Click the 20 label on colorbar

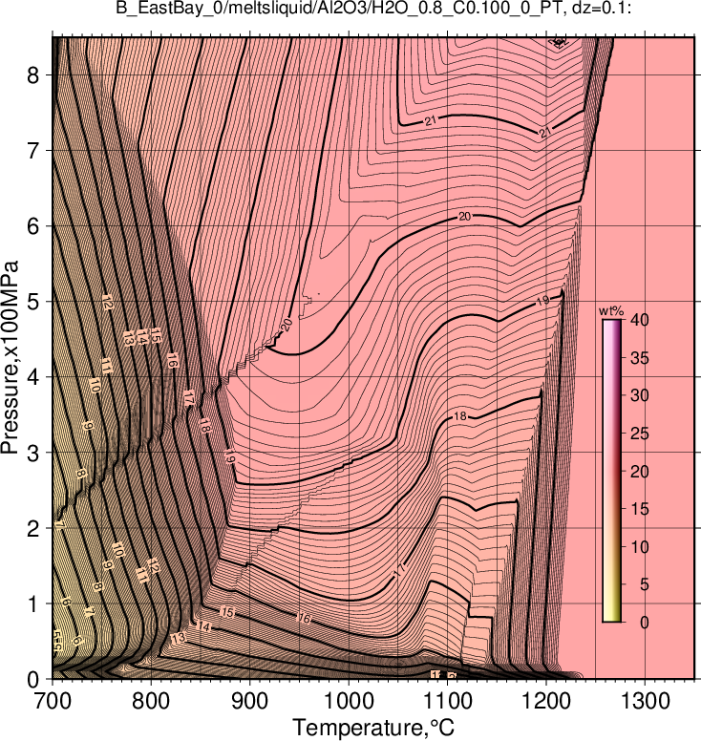coord(639,471)
